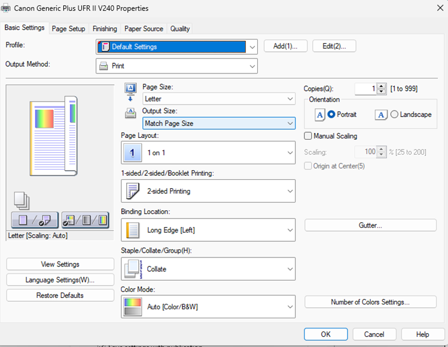Click the stacked pages icon in preview
Viewport: 448px width, 347px height.
[x=22, y=200]
